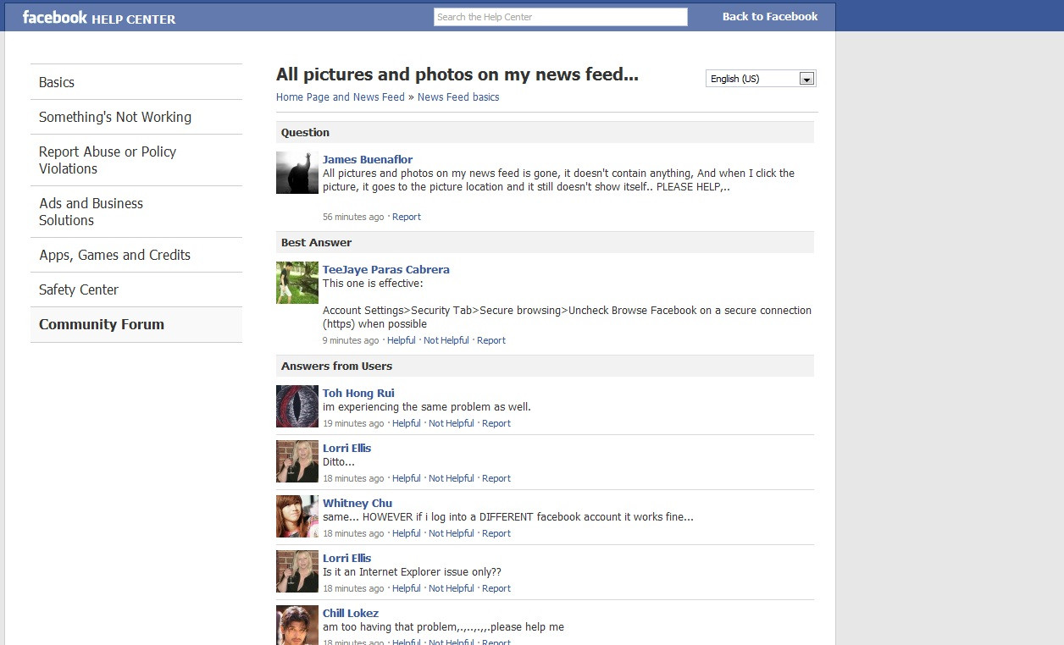Select Basics in the sidebar
The width and height of the screenshot is (1064, 645).
tap(57, 82)
